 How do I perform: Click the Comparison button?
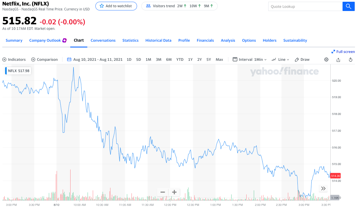pos(45,59)
